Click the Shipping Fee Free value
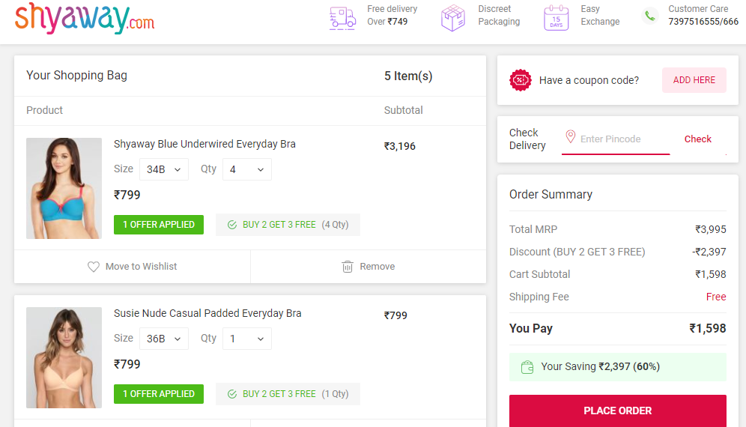 click(716, 297)
